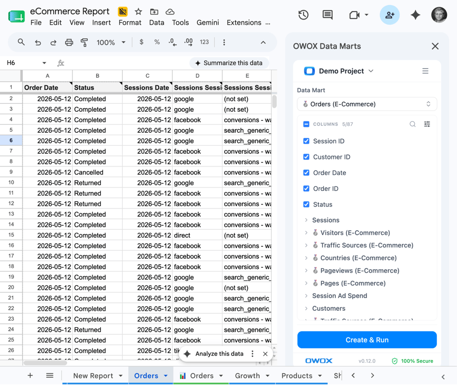Click the formula bar input

click(127, 63)
